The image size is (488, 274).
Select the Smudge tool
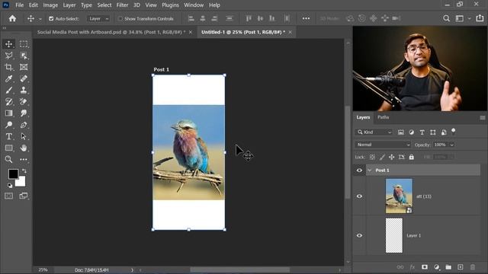click(x=24, y=113)
